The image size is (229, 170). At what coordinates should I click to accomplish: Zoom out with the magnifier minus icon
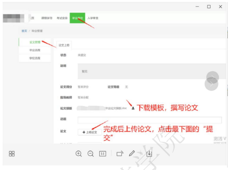point(91,154)
